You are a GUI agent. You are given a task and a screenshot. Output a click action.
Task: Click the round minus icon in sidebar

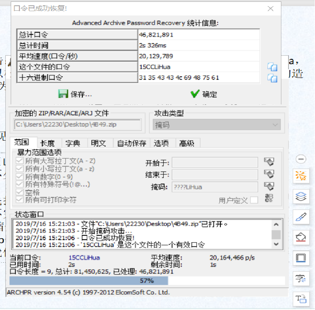coord(301,159)
